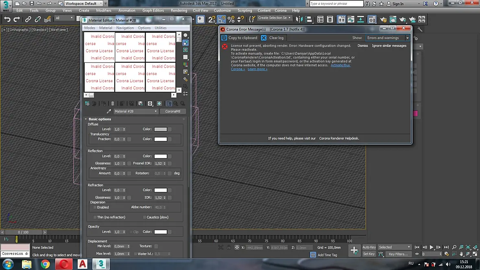This screenshot has height=270, width=480.
Task: Enable Caustics (slow) checkbox
Action: [144, 218]
